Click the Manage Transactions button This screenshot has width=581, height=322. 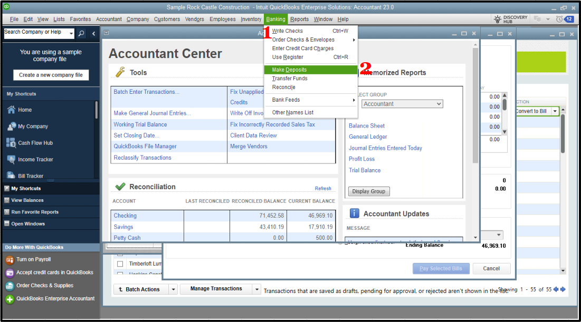pos(216,289)
